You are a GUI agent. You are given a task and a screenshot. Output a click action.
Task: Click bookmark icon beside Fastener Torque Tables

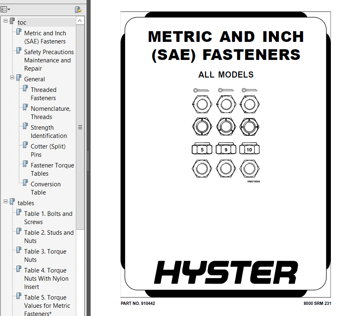click(25, 164)
